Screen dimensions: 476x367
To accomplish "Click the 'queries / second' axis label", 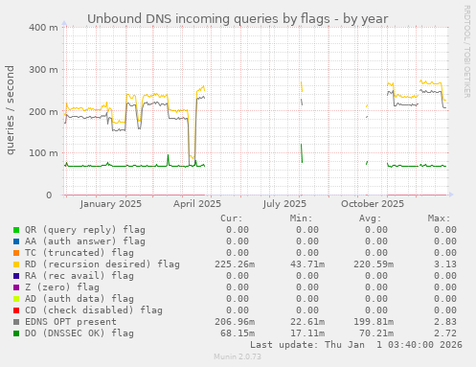I will coord(11,110).
